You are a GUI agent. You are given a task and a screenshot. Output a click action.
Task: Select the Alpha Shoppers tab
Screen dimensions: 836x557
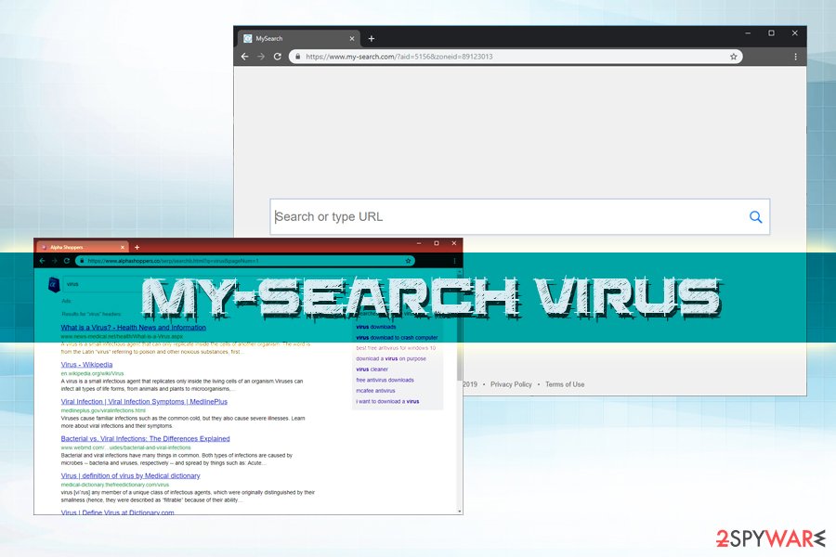(x=82, y=247)
